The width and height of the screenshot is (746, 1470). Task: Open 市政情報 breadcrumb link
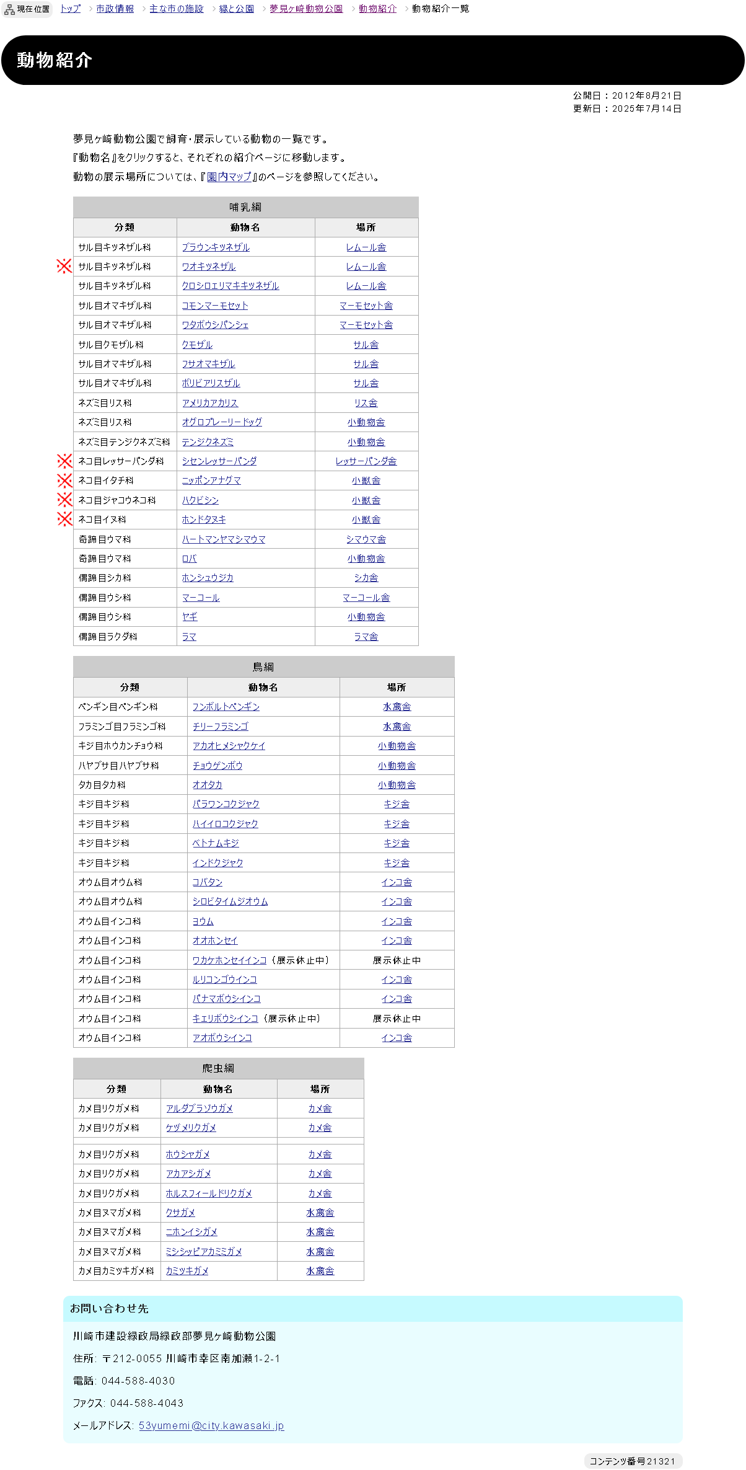click(x=115, y=9)
